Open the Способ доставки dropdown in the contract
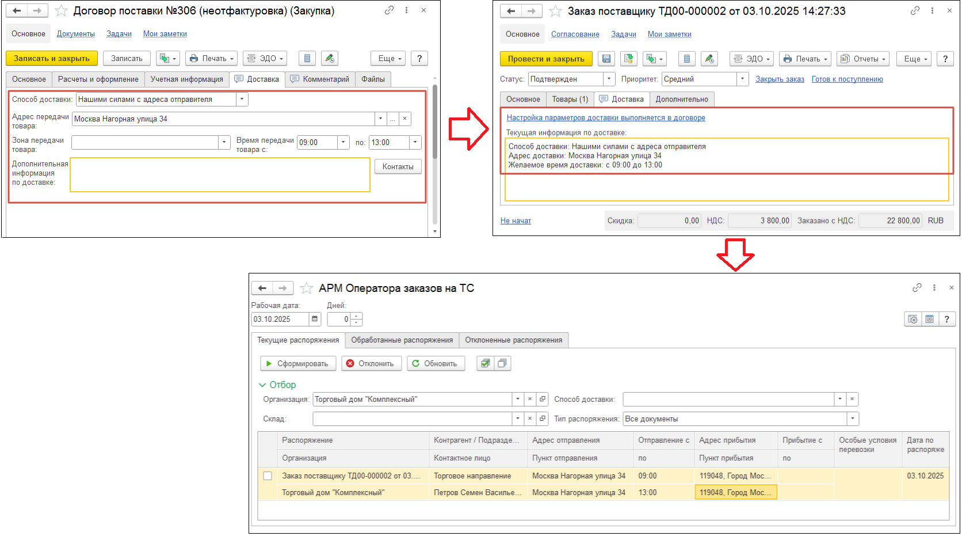 click(x=242, y=99)
